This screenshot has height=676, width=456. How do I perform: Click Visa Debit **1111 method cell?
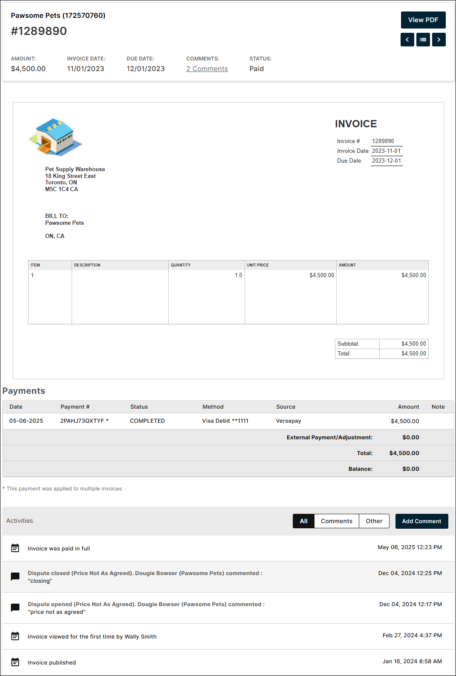225,421
